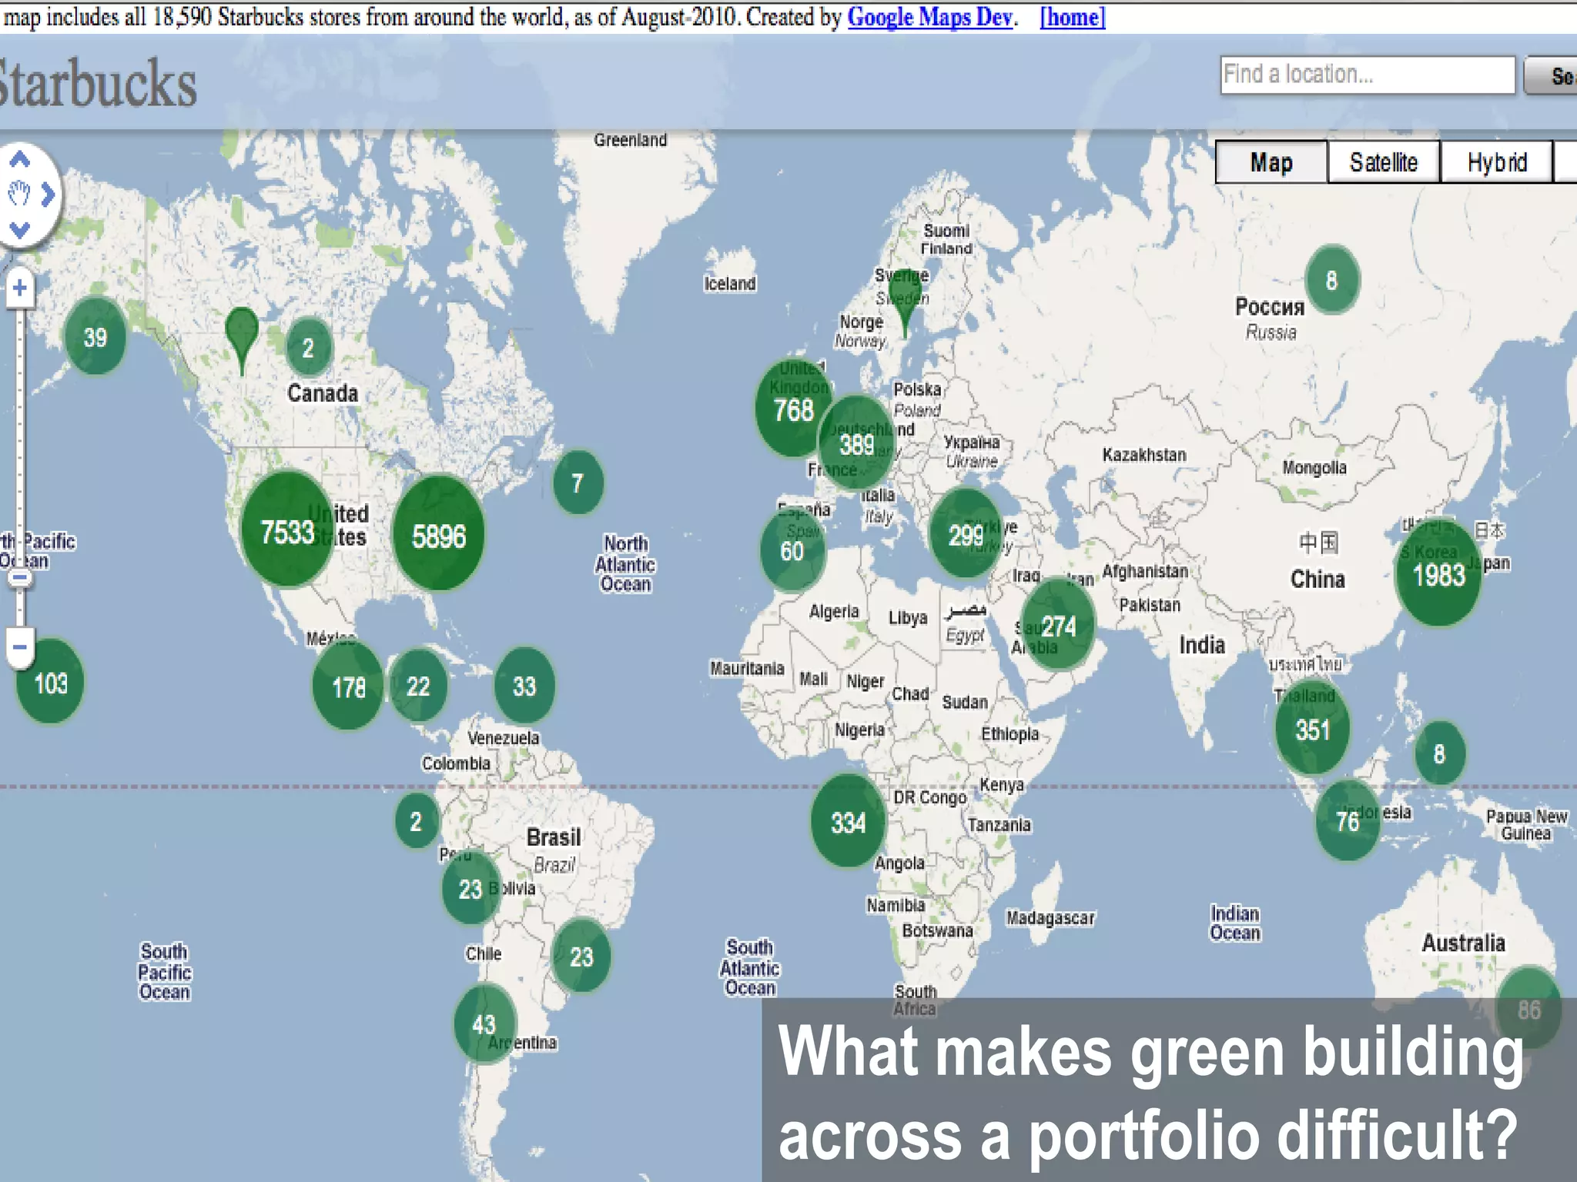Screen dimensions: 1577x1182
Task: Open the 351 cluster over Thailand
Action: (1312, 728)
